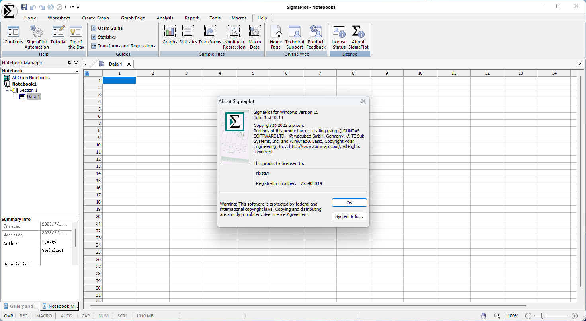Close the About Sigmaplot dialog
586x321 pixels.
click(363, 101)
